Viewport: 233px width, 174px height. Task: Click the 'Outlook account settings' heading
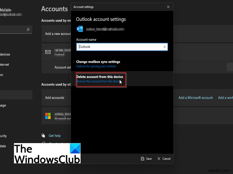pos(101,19)
